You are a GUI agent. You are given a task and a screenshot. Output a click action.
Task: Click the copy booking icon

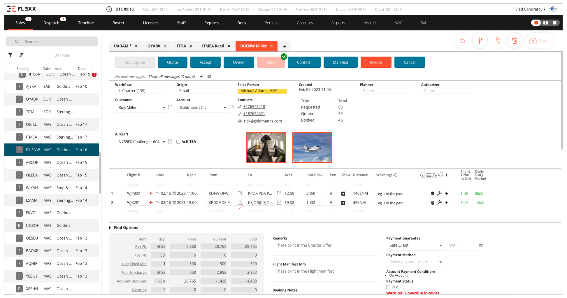tap(497, 41)
